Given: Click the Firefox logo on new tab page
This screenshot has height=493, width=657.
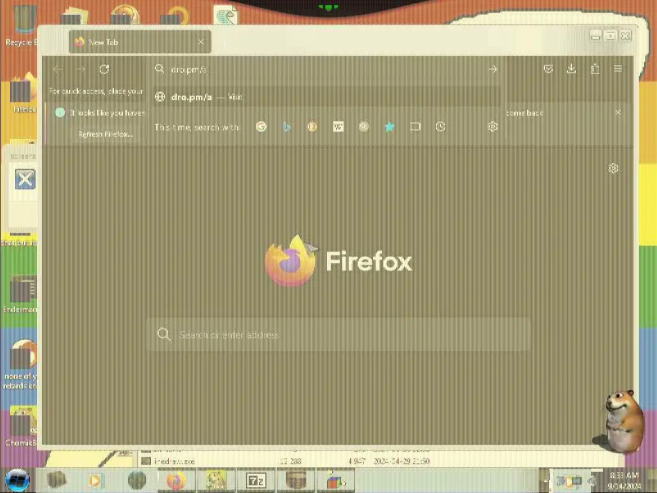Looking at the screenshot, I should (291, 261).
